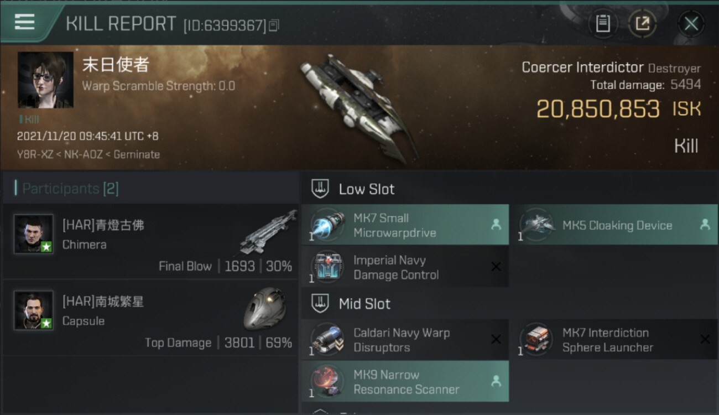Open the clipboard report icon
This screenshot has width=719, height=415.
click(603, 23)
